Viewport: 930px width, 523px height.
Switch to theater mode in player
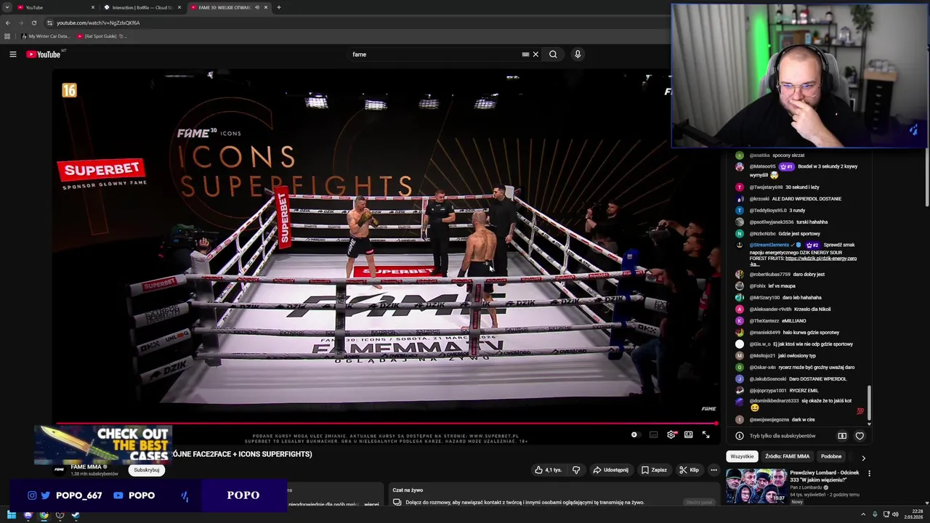click(688, 434)
